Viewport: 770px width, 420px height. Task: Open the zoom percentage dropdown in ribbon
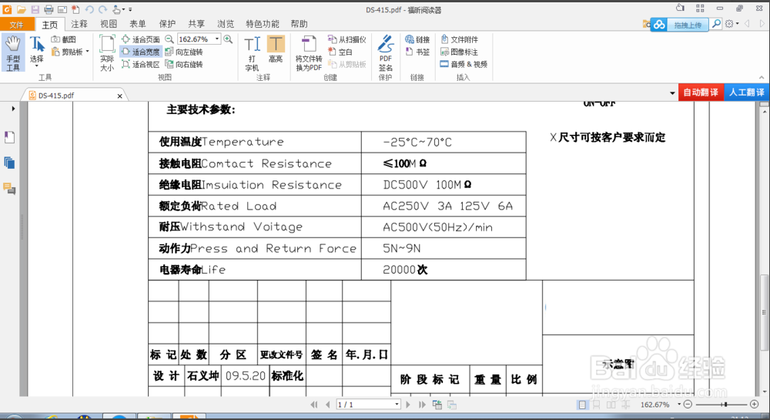[x=218, y=39]
